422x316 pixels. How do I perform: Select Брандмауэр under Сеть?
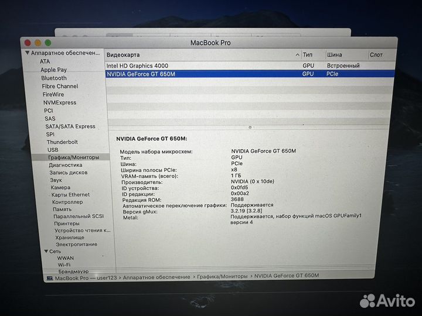point(73,272)
